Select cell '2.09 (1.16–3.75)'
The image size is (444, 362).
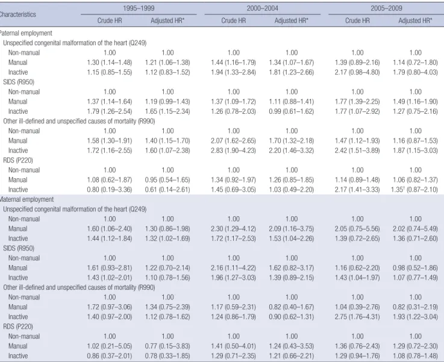tap(292, 229)
